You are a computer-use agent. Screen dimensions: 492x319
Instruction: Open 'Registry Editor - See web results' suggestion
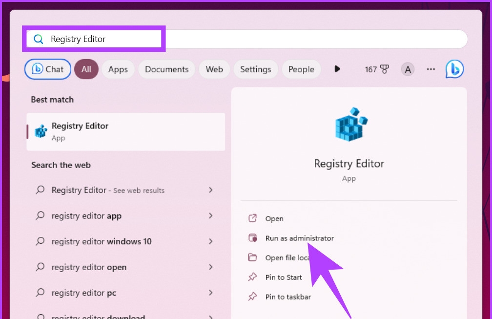click(x=126, y=190)
